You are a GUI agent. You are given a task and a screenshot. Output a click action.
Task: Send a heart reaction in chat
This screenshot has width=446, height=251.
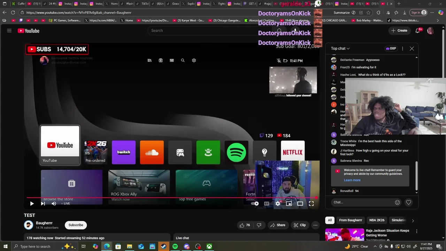coord(409,202)
